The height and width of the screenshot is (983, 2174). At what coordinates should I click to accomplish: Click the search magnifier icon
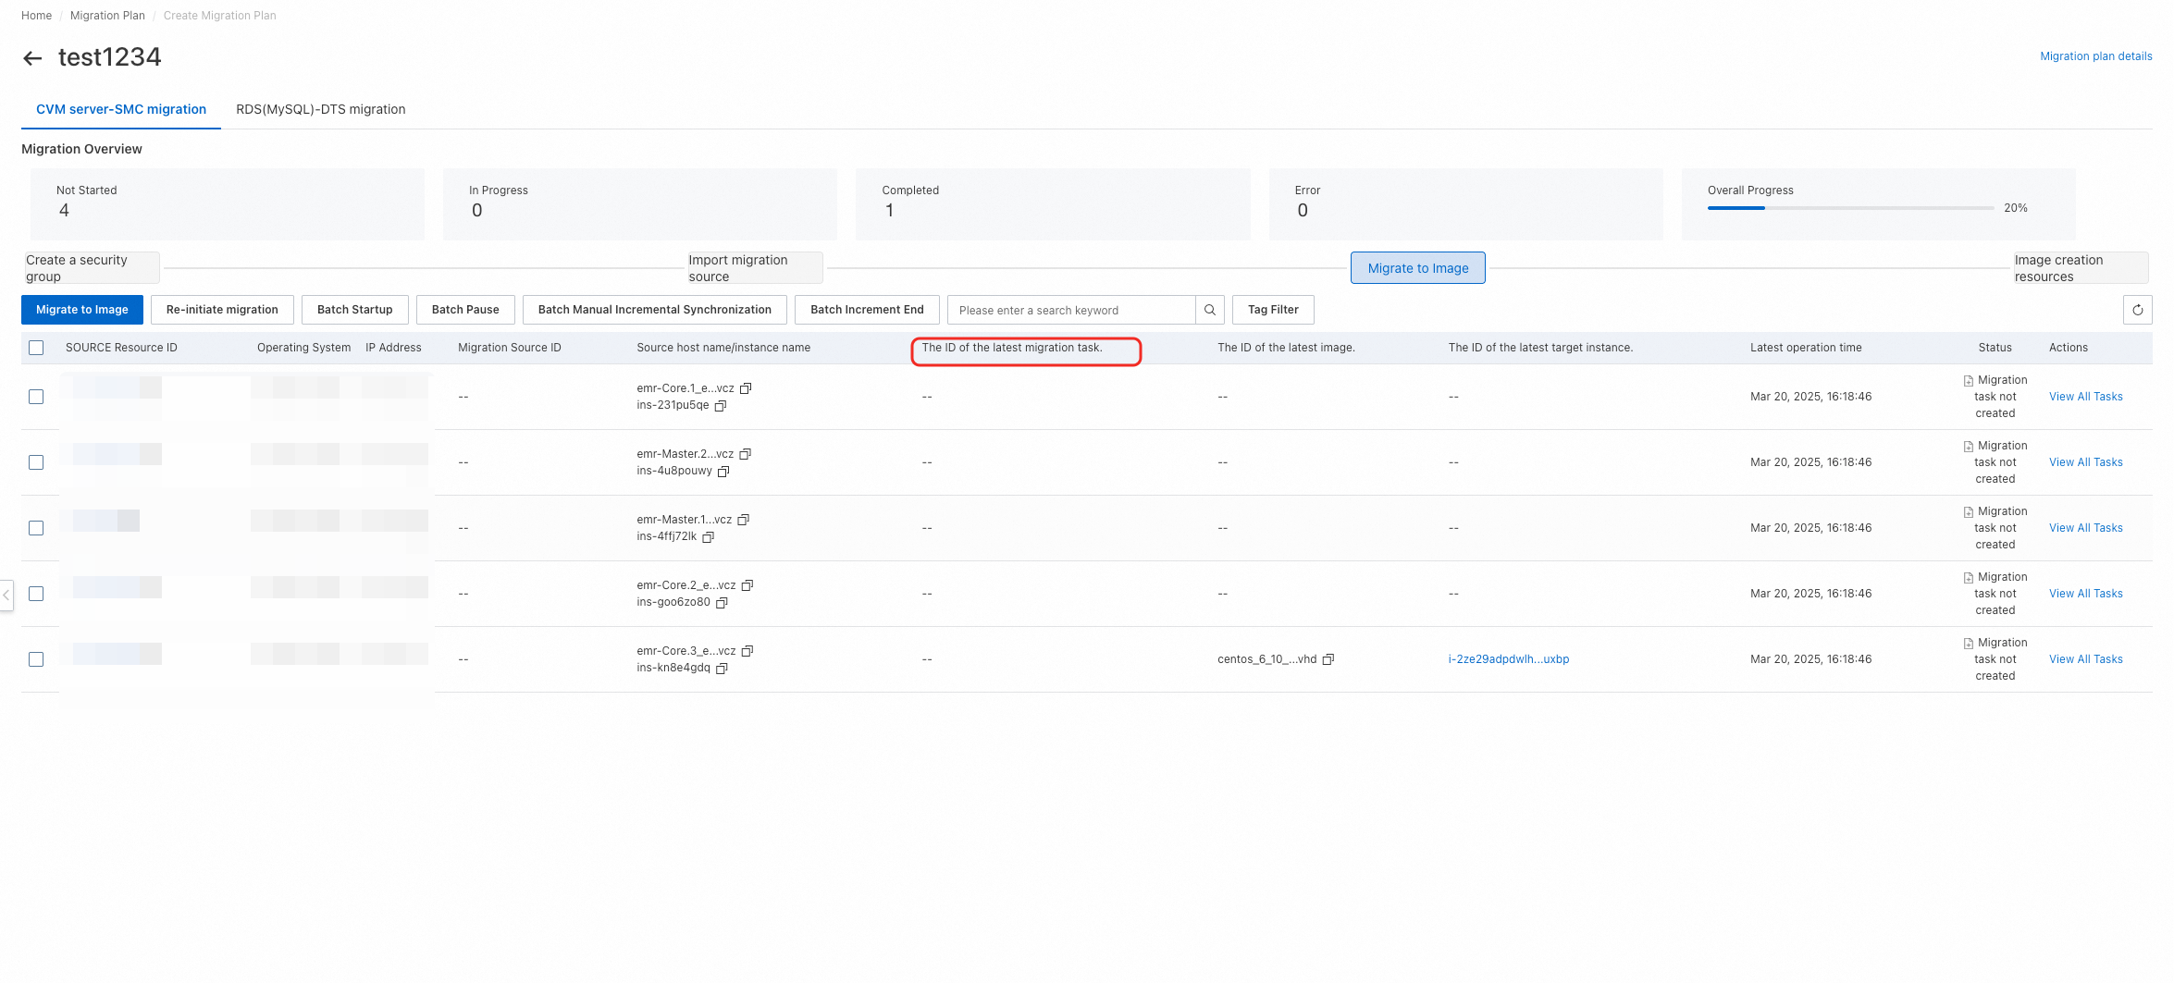[x=1209, y=310]
